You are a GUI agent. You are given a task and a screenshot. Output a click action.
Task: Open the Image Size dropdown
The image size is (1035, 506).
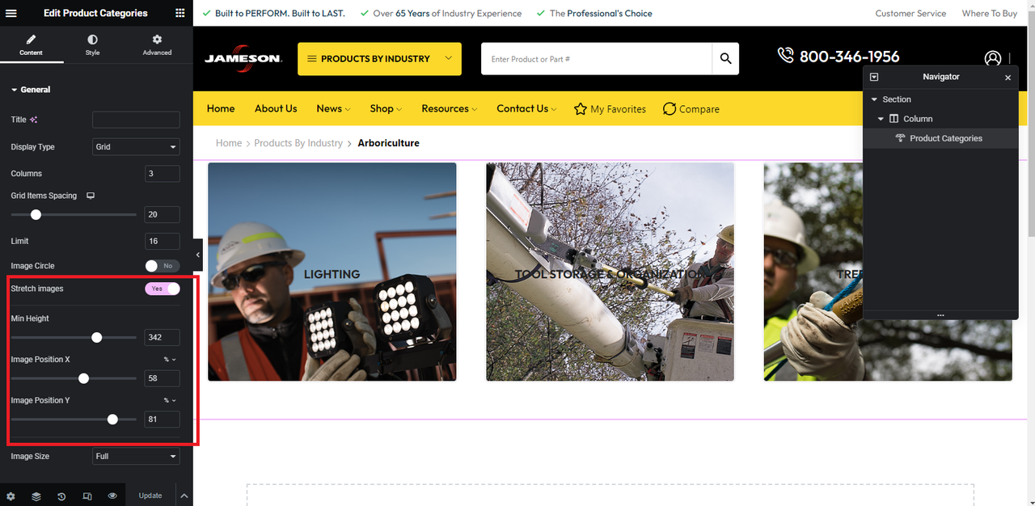(x=136, y=457)
